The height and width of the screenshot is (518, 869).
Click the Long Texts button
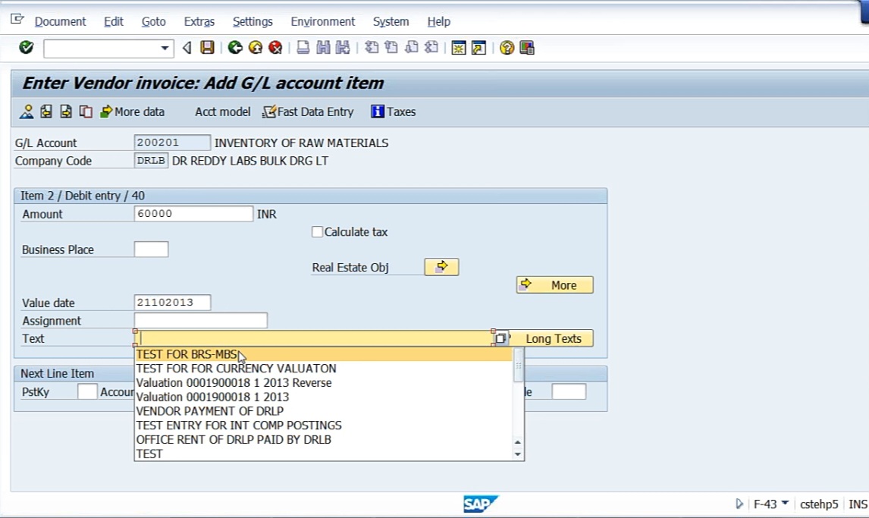pyautogui.click(x=553, y=338)
